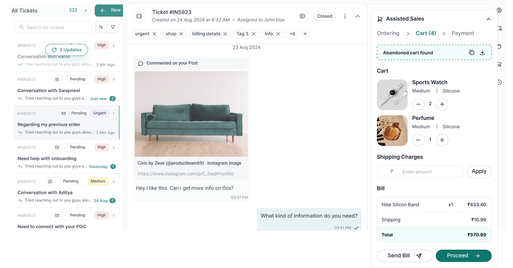Select the Total ₹570.99 row
Viewport: 513px width, 268px height.
pos(434,235)
